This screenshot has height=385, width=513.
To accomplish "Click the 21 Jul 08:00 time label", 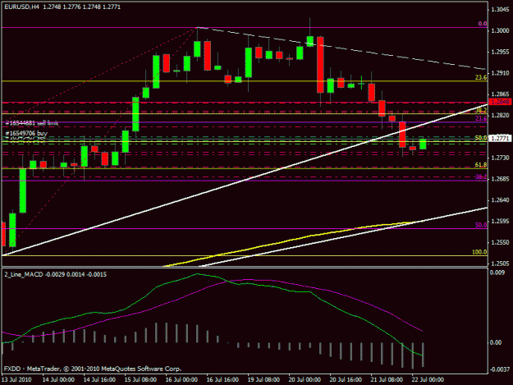I will click(387, 380).
